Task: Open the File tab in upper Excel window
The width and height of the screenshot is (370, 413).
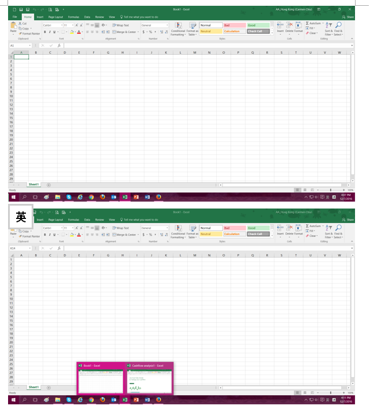Action: coord(15,17)
